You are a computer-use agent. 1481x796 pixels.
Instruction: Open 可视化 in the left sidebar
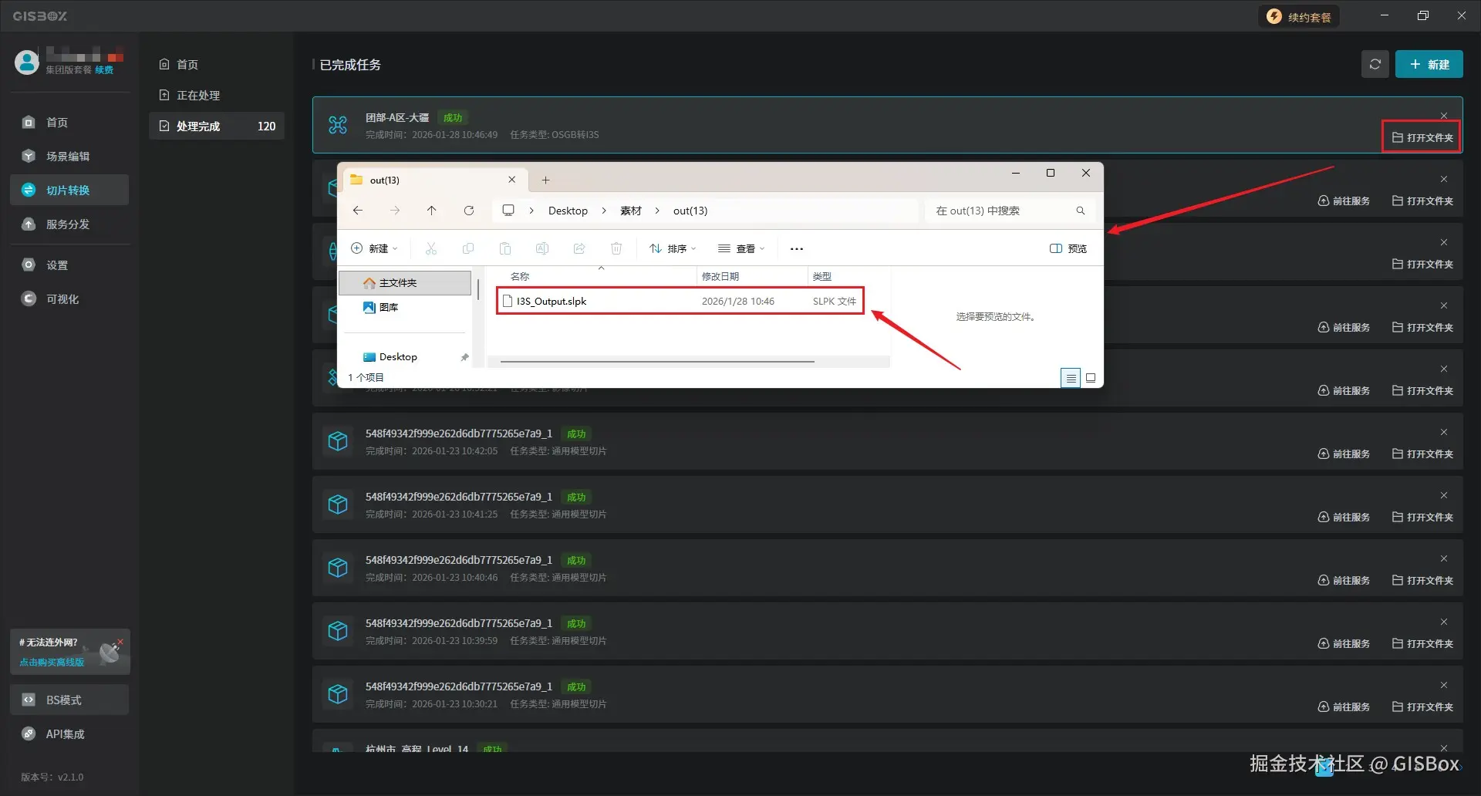point(69,299)
